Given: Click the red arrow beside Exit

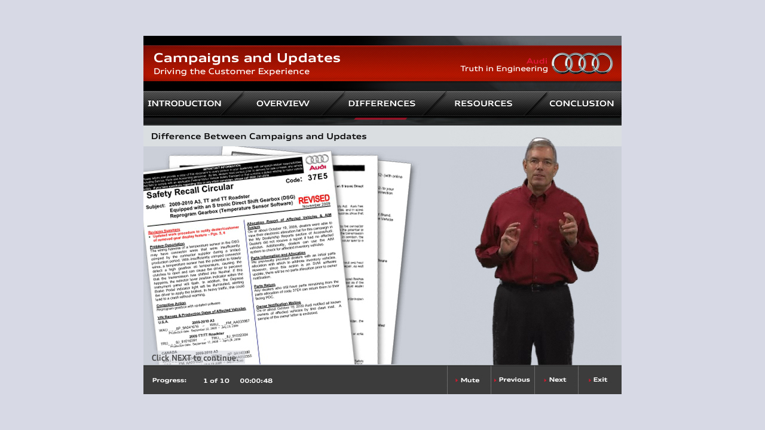Looking at the screenshot, I should [x=589, y=379].
